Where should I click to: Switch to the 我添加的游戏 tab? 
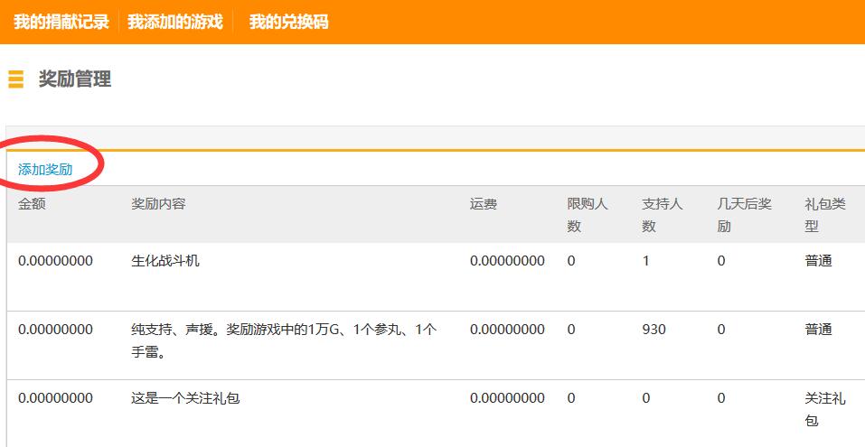click(174, 22)
